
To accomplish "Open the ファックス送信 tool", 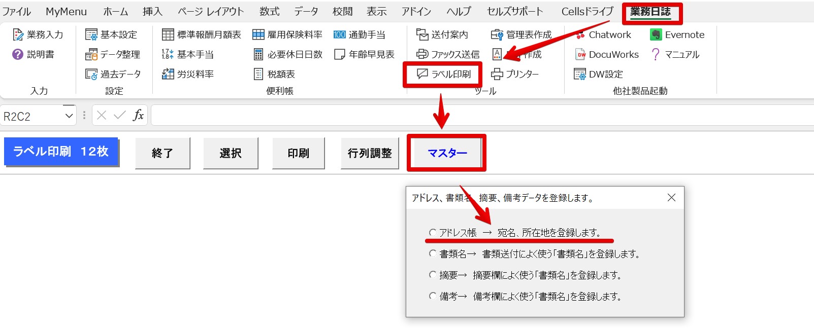I will tap(447, 54).
